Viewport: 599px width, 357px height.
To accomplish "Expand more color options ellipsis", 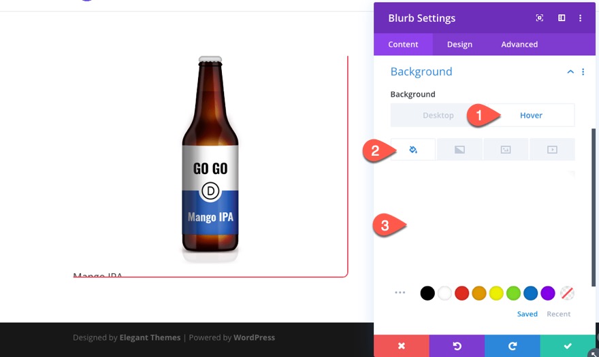I will [x=400, y=293].
